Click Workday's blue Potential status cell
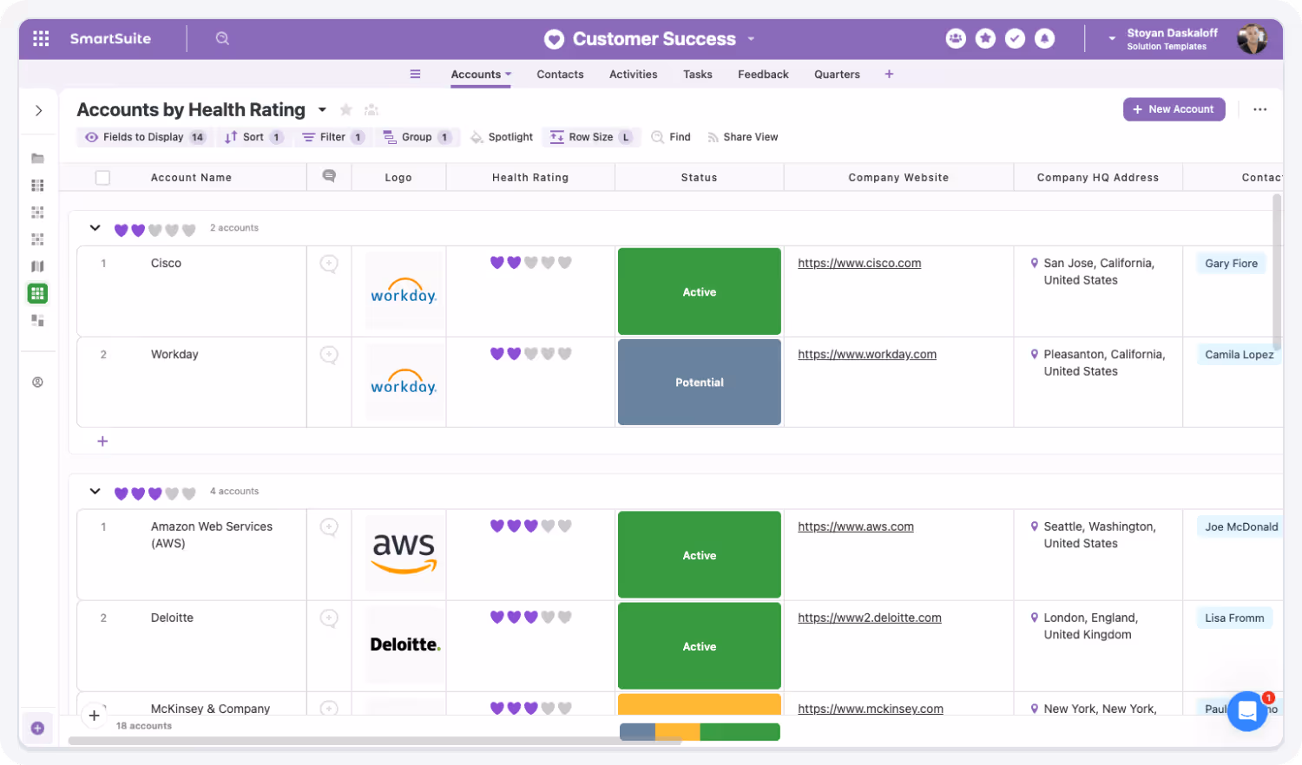 [x=700, y=382]
